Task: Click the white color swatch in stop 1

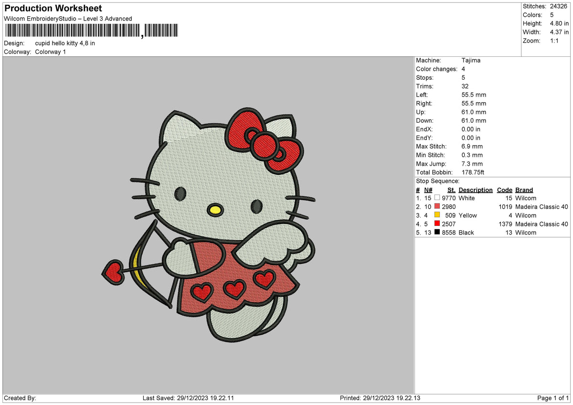Action: coord(437,198)
